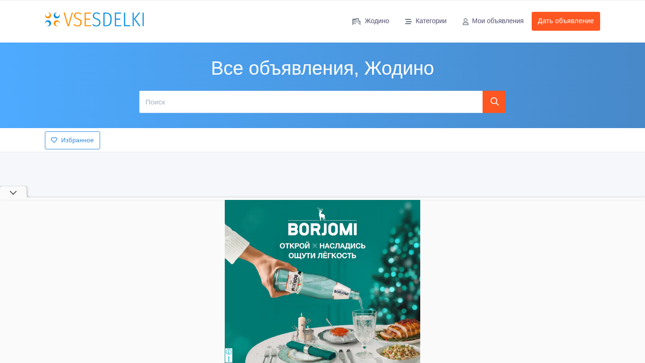Click the VSESDELKI four-figure logo emblem
This screenshot has height=363, width=645.
[52, 19]
